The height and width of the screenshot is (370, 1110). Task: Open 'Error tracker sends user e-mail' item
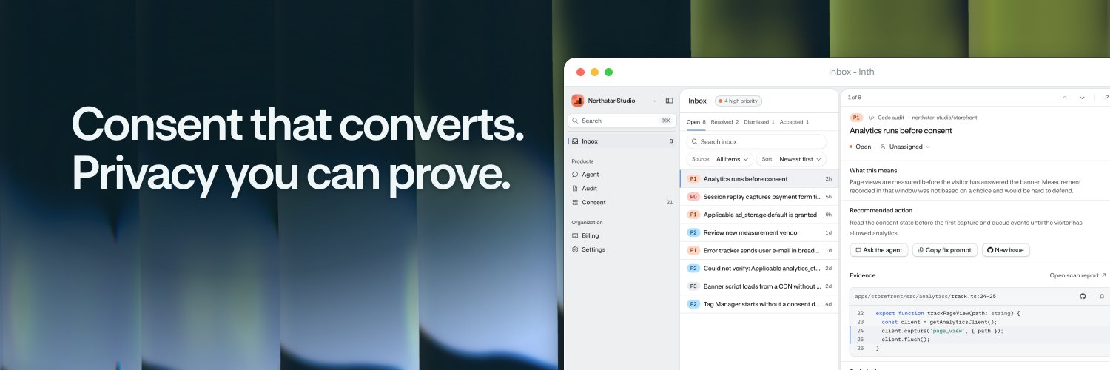760,250
